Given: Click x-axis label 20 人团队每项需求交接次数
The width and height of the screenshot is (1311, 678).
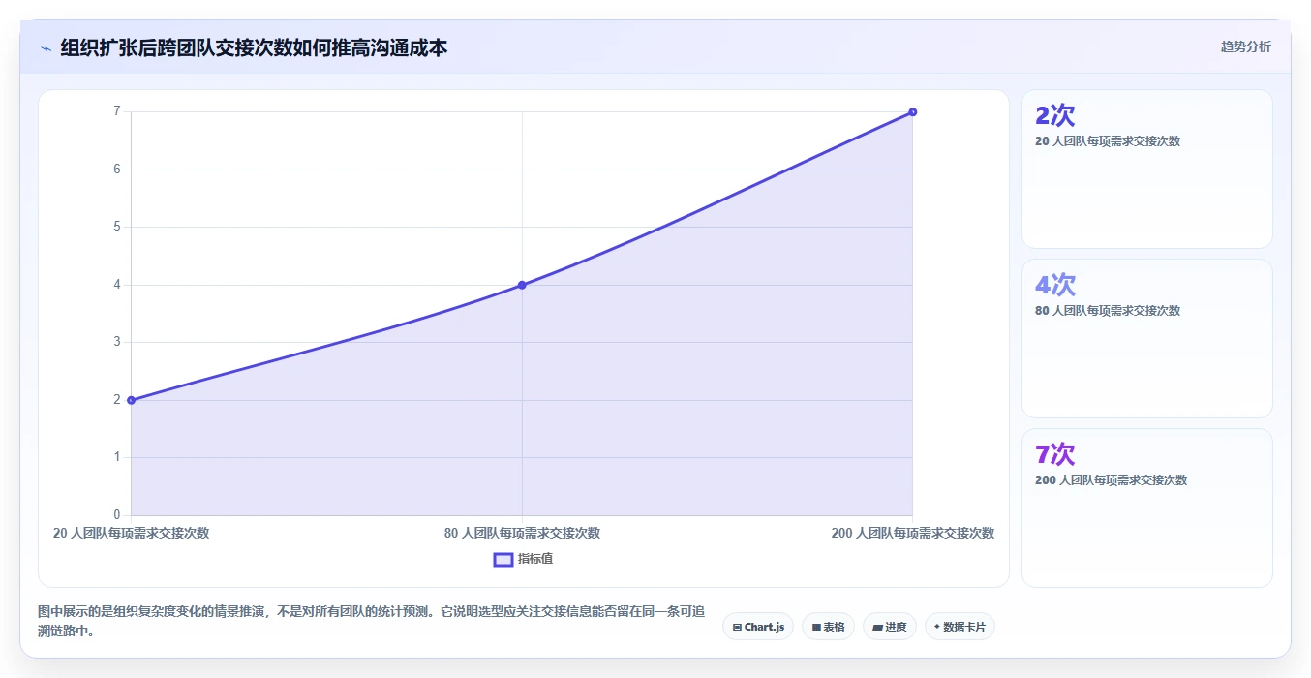Looking at the screenshot, I should point(131,533).
